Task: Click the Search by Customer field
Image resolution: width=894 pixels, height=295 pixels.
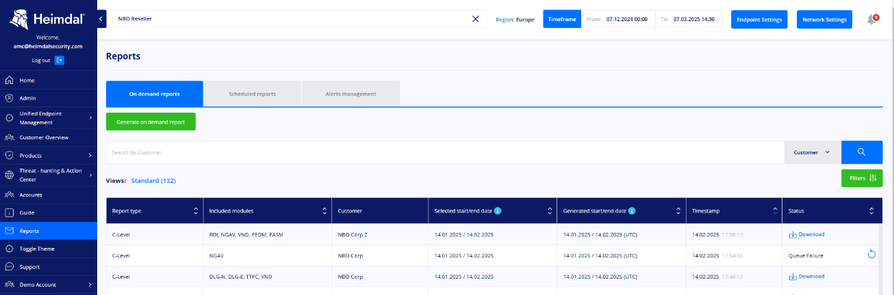Action: (x=445, y=152)
